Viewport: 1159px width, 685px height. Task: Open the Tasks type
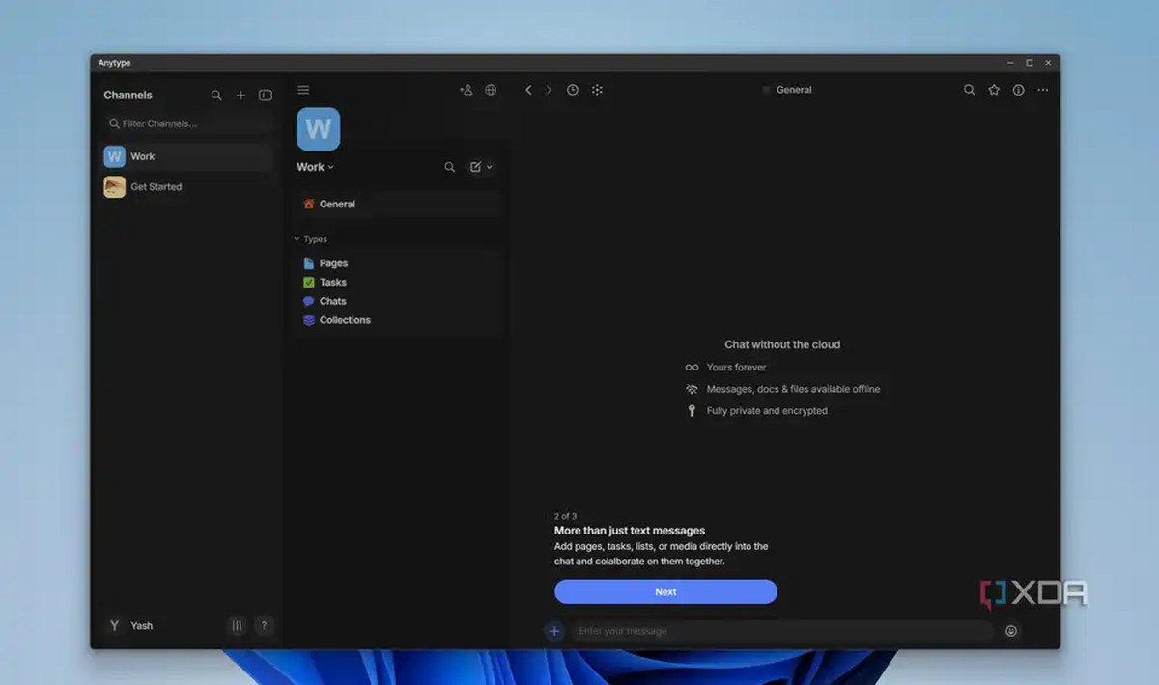396,283
